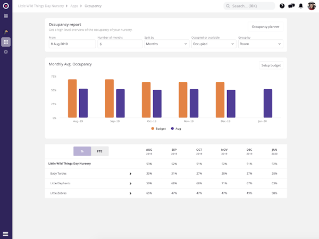The height and width of the screenshot is (239, 319).
Task: Click the Occupancy planner button
Action: point(265,27)
